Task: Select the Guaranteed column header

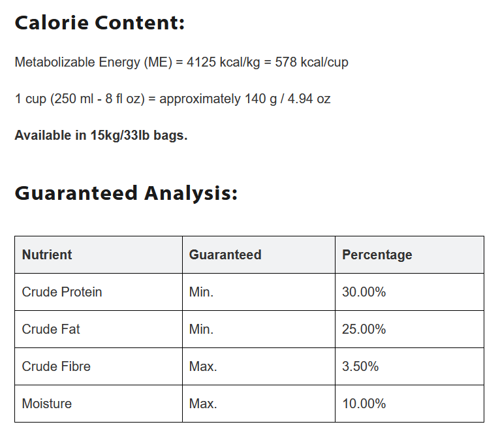Action: pyautogui.click(x=225, y=255)
